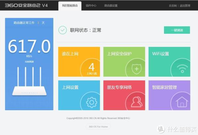Screen dimensions: 198x135
Task: Open the 我的智能路由 tab
Action: 70,6
